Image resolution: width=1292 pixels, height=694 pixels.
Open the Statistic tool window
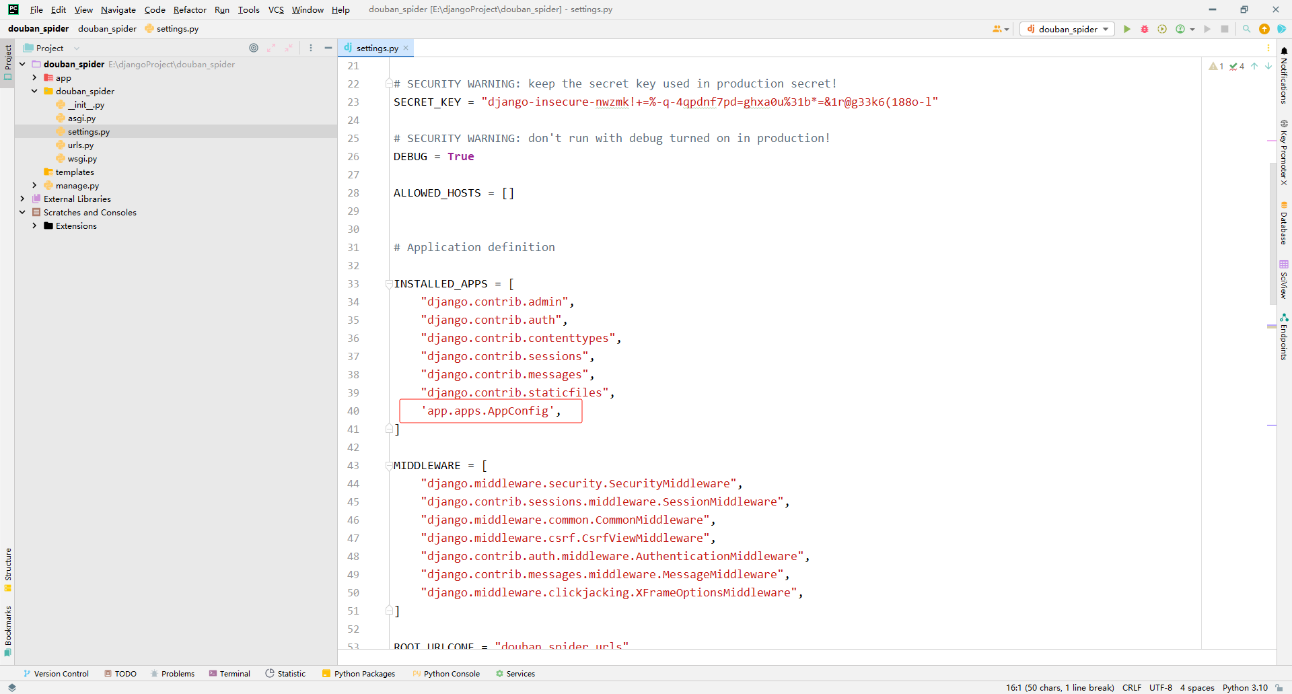coord(285,673)
